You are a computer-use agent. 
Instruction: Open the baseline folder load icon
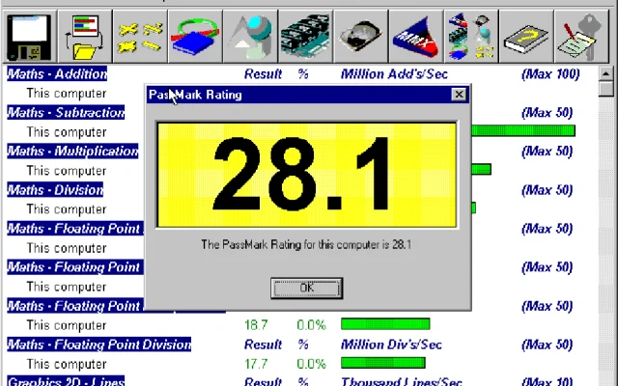click(x=84, y=36)
